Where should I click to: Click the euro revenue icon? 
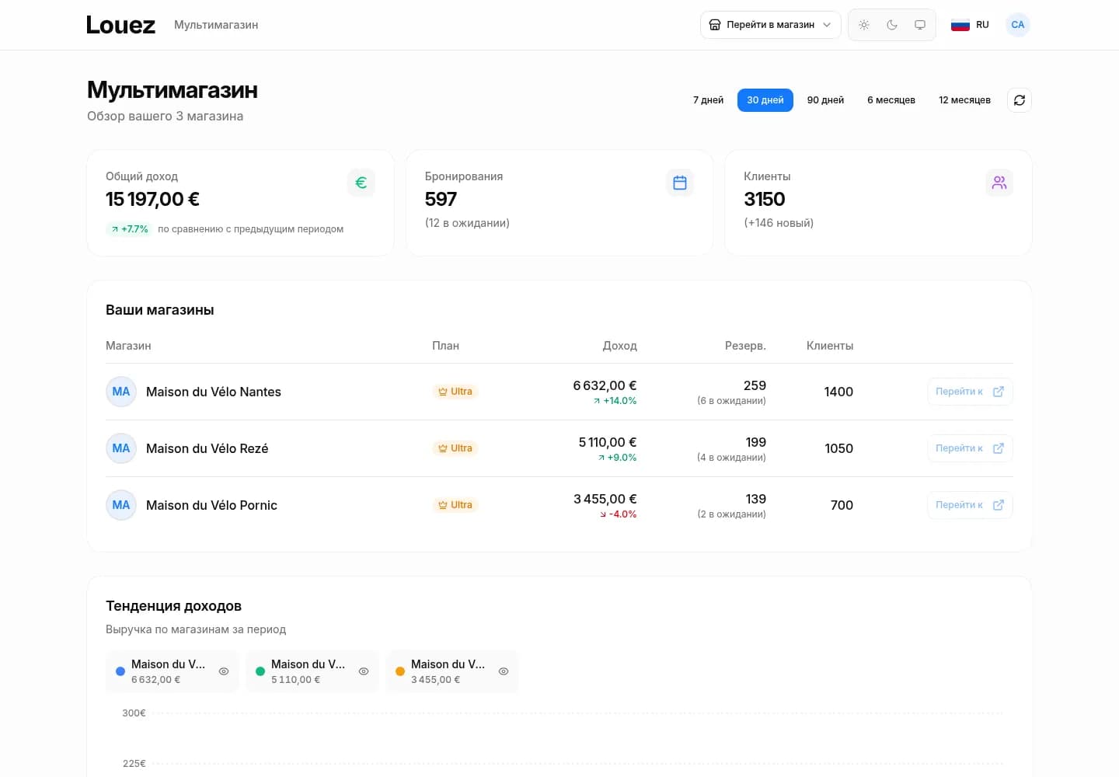pyautogui.click(x=361, y=183)
